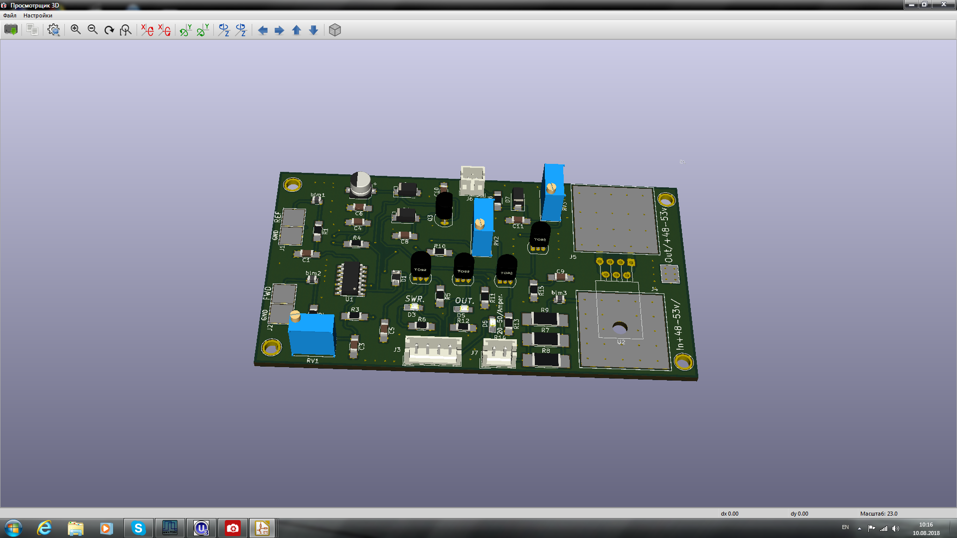The image size is (957, 538).
Task: Open Skype from the taskbar
Action: point(138,528)
